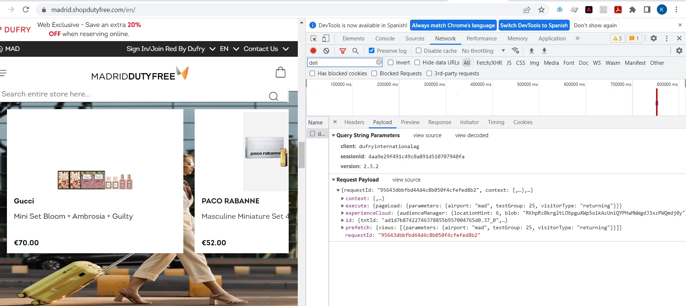
Task: Open the Headers tab
Action: [354, 122]
